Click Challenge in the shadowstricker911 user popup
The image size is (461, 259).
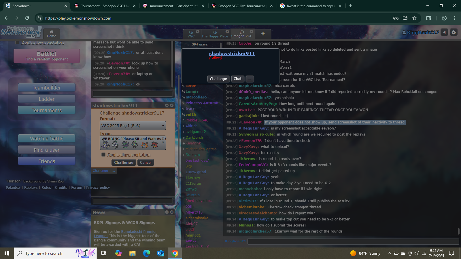(218, 79)
